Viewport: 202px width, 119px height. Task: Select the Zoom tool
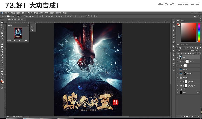click(2, 74)
